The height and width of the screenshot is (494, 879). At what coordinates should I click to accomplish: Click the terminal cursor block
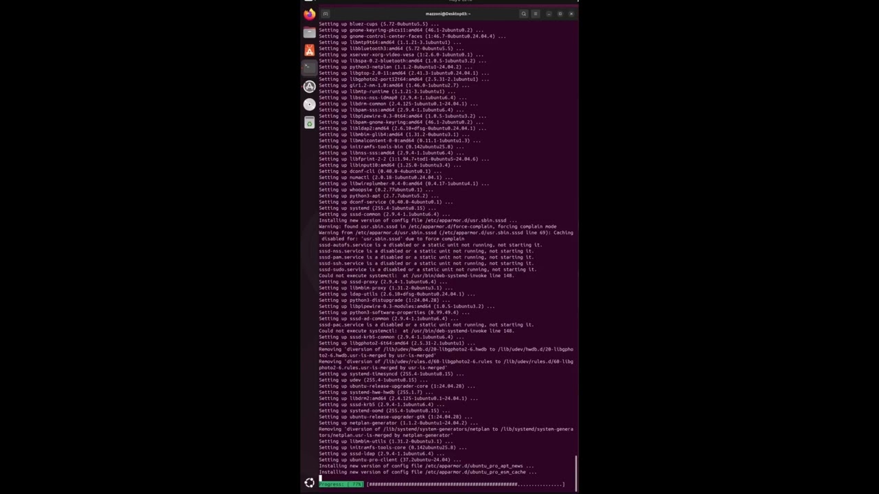(320, 478)
